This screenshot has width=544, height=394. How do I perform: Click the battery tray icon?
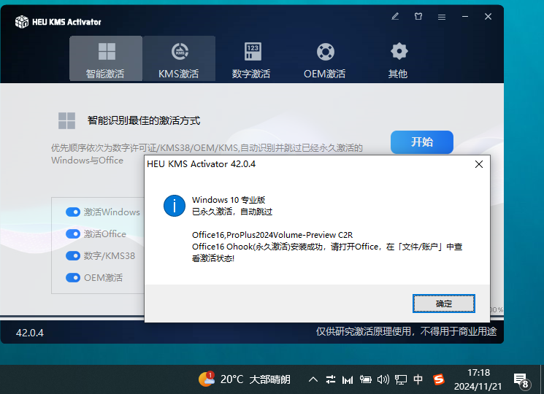365,379
